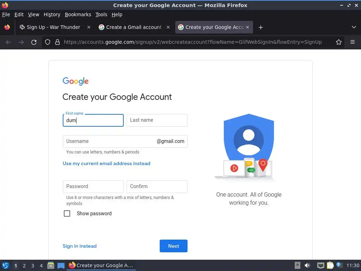Close the Create your Google Account tab
This screenshot has width=361, height=271.
247,27
